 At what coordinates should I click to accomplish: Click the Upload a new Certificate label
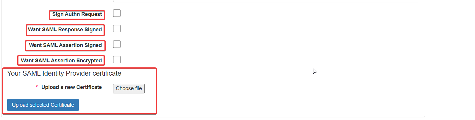click(x=71, y=87)
